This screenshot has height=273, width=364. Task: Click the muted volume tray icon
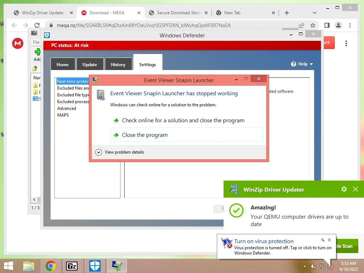pos(314,266)
